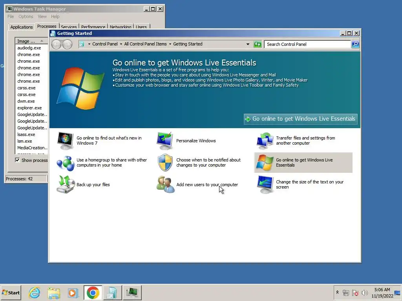The image size is (402, 301).
Task: Click the Windows Task Manager title bar
Action: pyautogui.click(x=74, y=9)
